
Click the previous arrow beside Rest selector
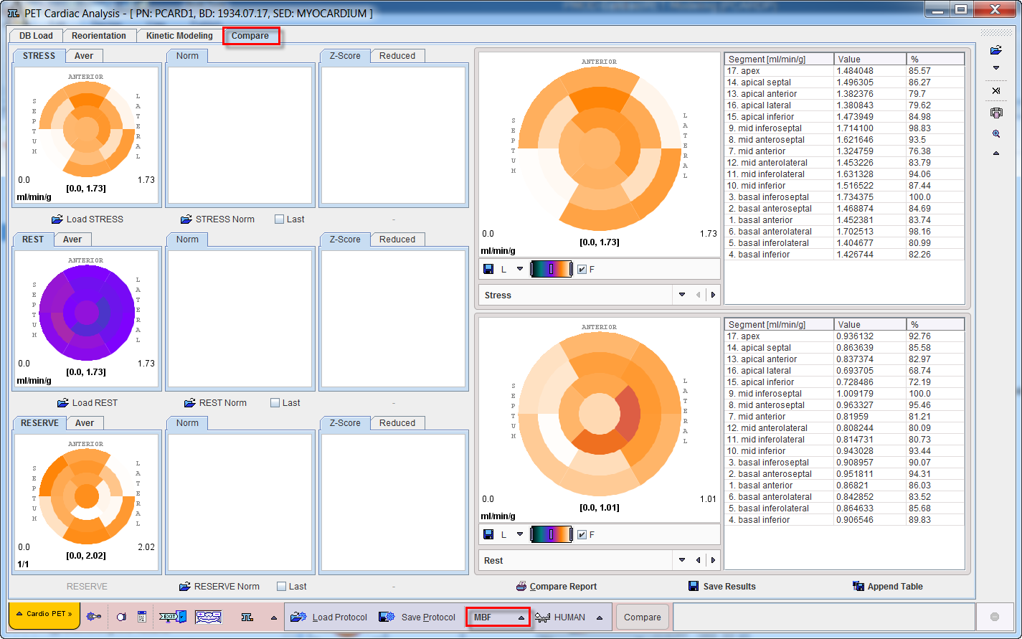coord(698,560)
